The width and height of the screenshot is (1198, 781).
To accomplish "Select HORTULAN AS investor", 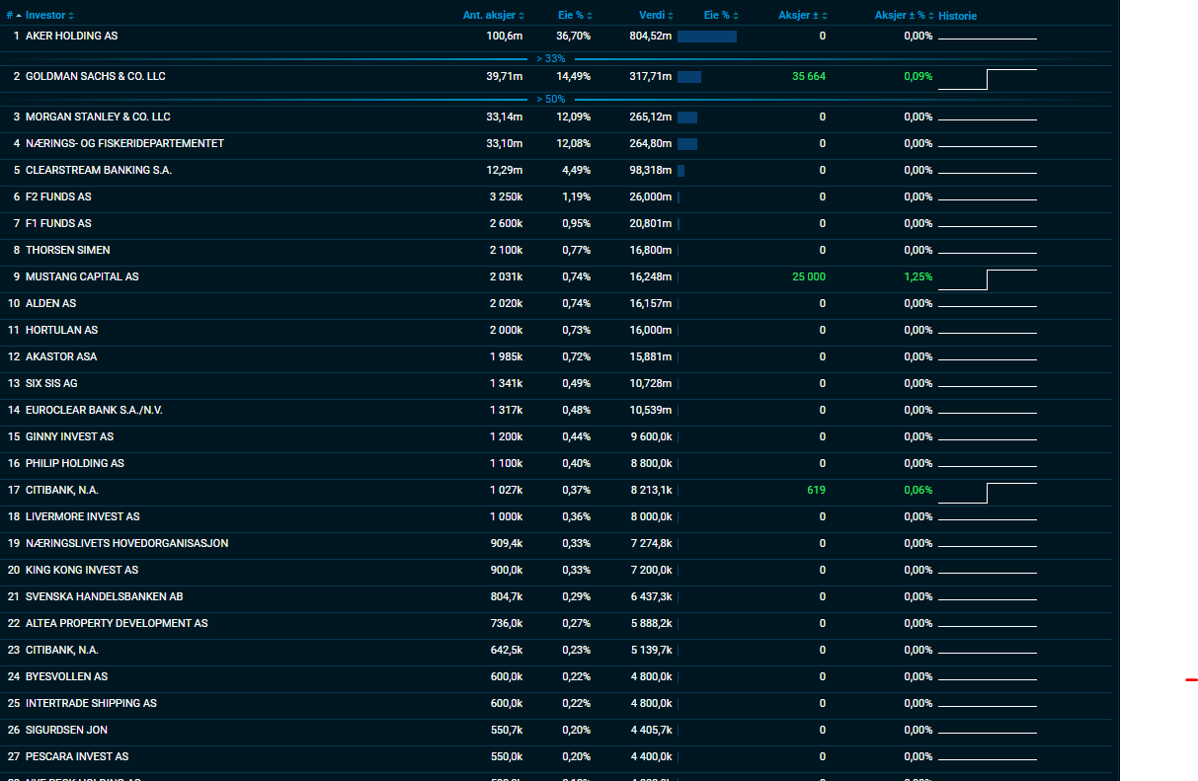I will pyautogui.click(x=61, y=330).
